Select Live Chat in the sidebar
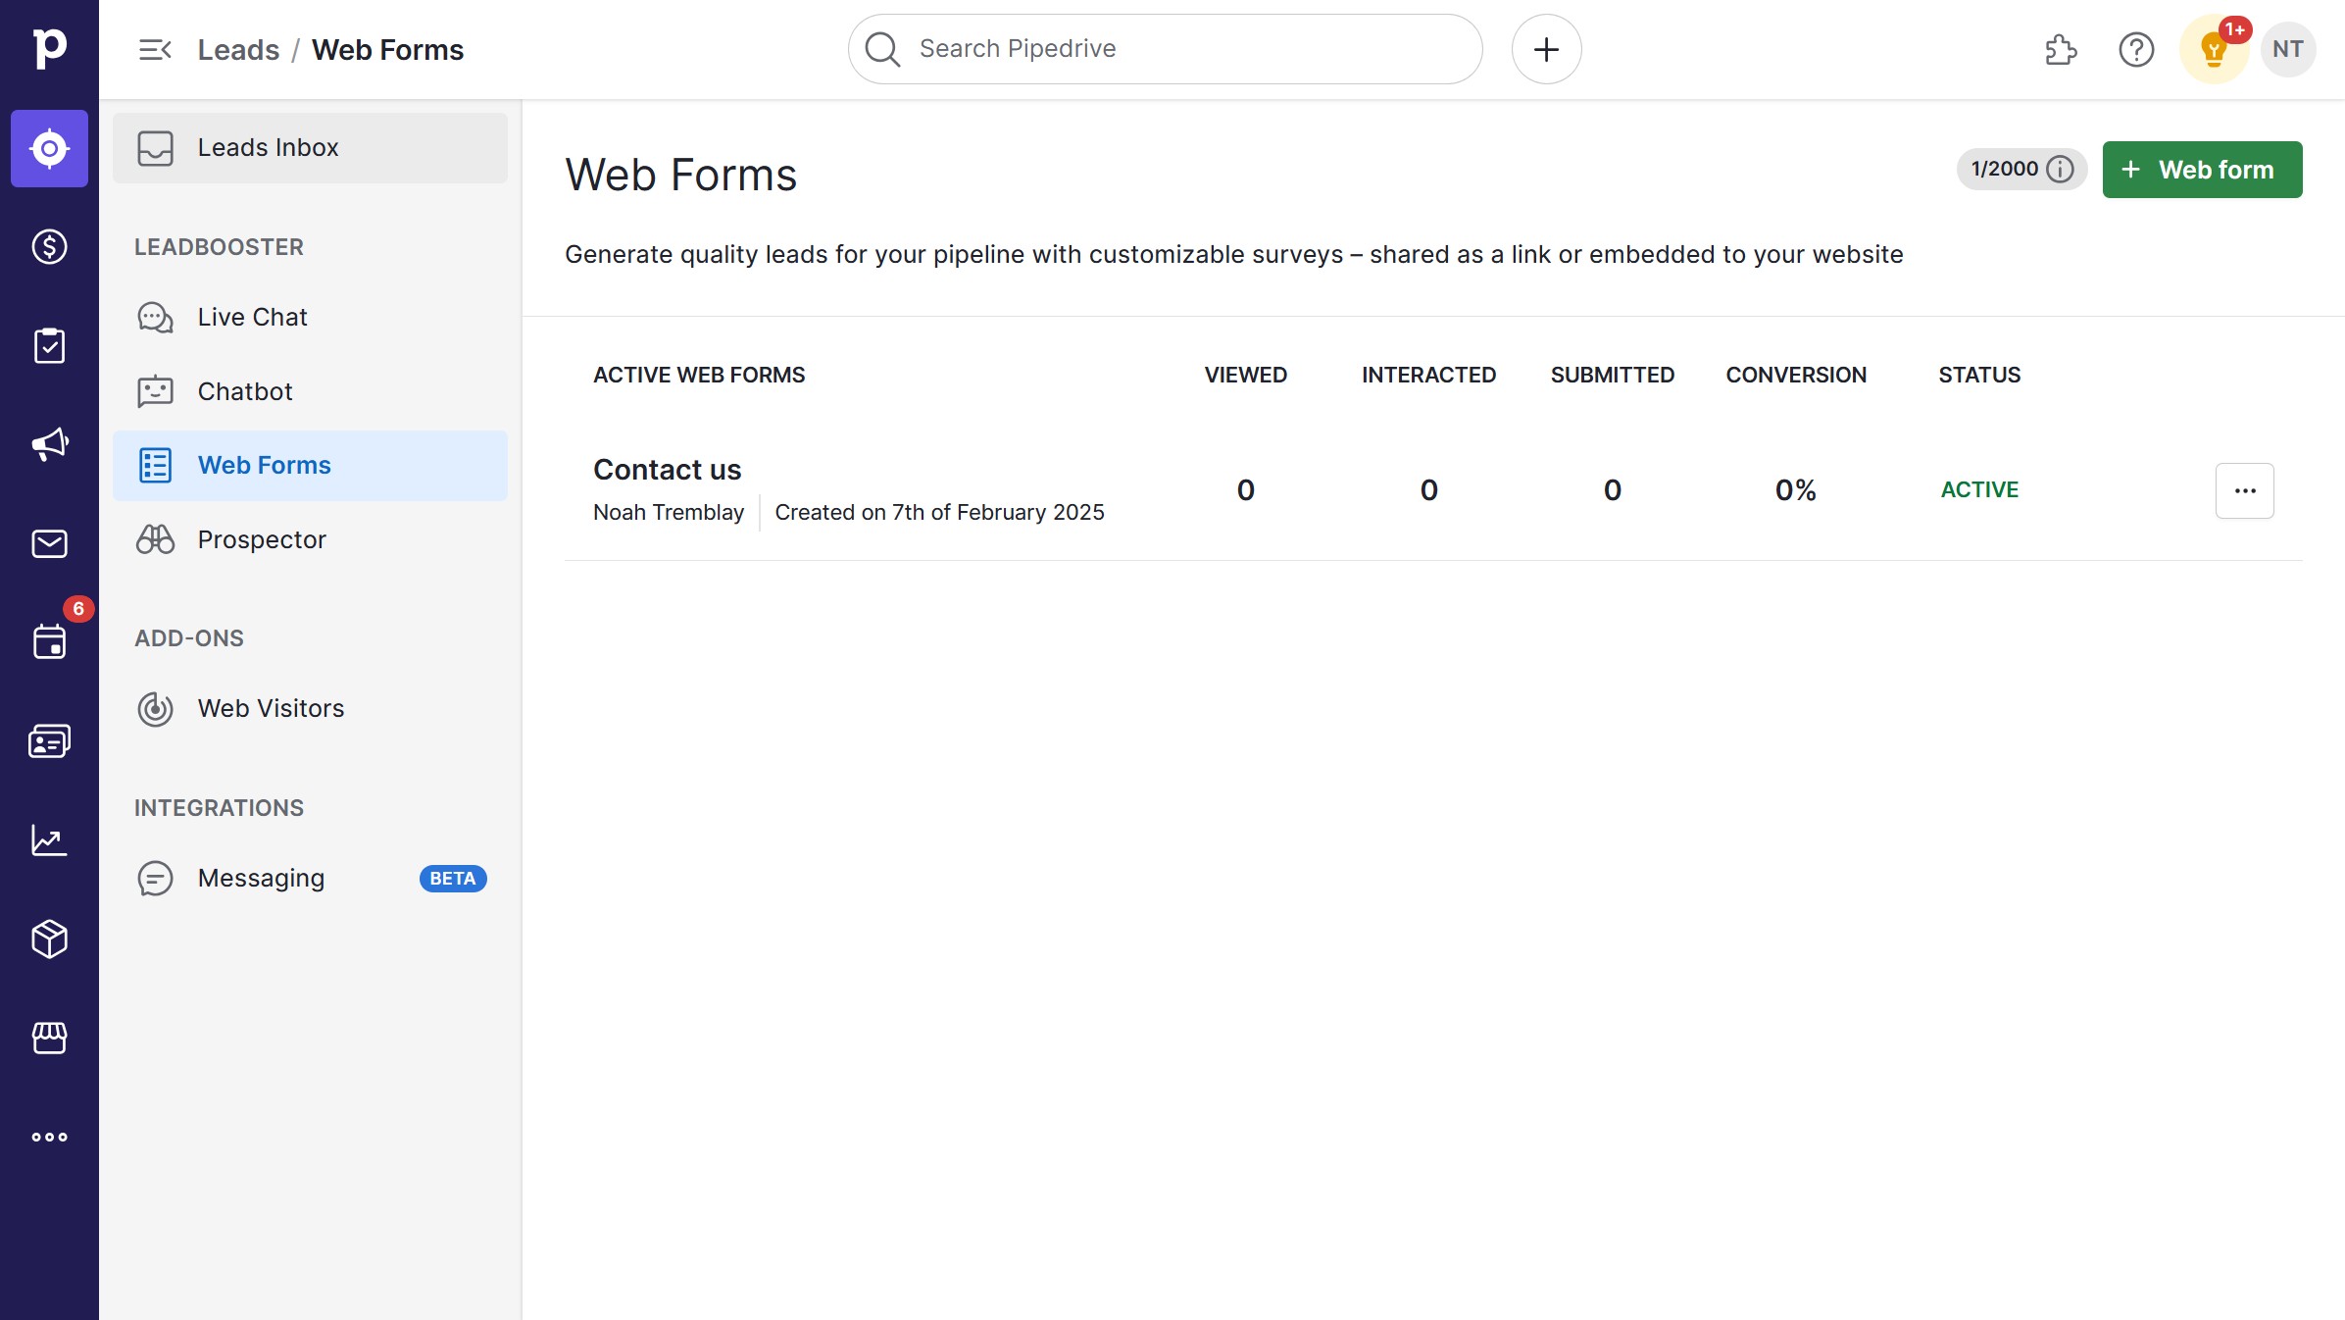Screen dimensions: 2345x1320 click(x=252, y=318)
